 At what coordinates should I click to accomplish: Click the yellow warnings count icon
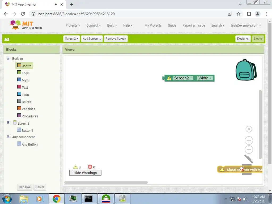[x=75, y=167]
